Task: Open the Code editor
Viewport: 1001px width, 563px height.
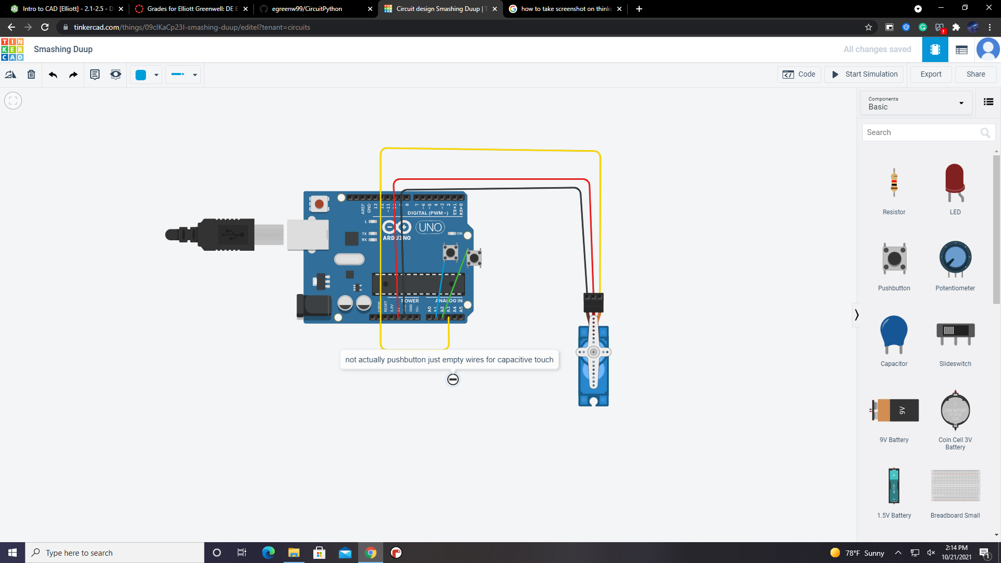Action: point(799,75)
